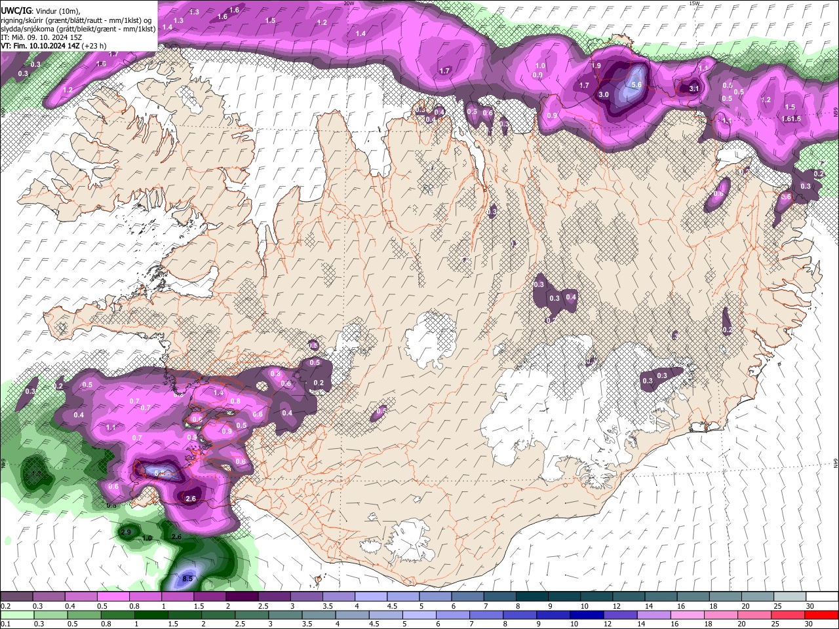
Task: Select the light pink 16–18 lower legend swatch
Action: point(687,615)
